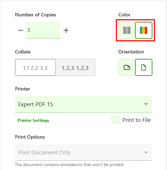Click the annotations won't be printed note
The width and height of the screenshot is (167, 170).
pos(69,165)
